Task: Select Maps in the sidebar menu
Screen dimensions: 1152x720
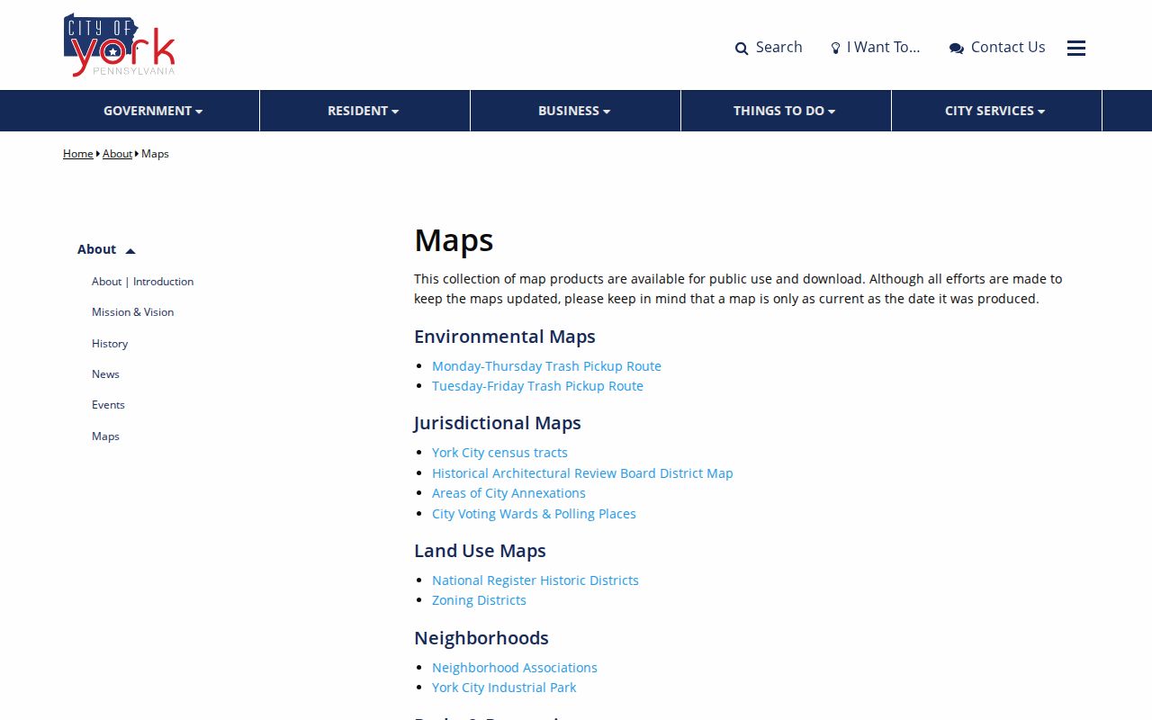Action: [105, 436]
